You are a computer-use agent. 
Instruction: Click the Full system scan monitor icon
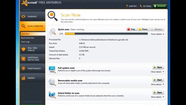(52, 69)
